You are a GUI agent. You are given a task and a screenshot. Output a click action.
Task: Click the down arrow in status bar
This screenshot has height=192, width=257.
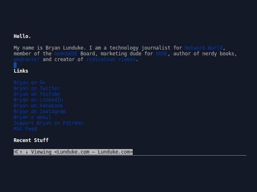click(27, 152)
